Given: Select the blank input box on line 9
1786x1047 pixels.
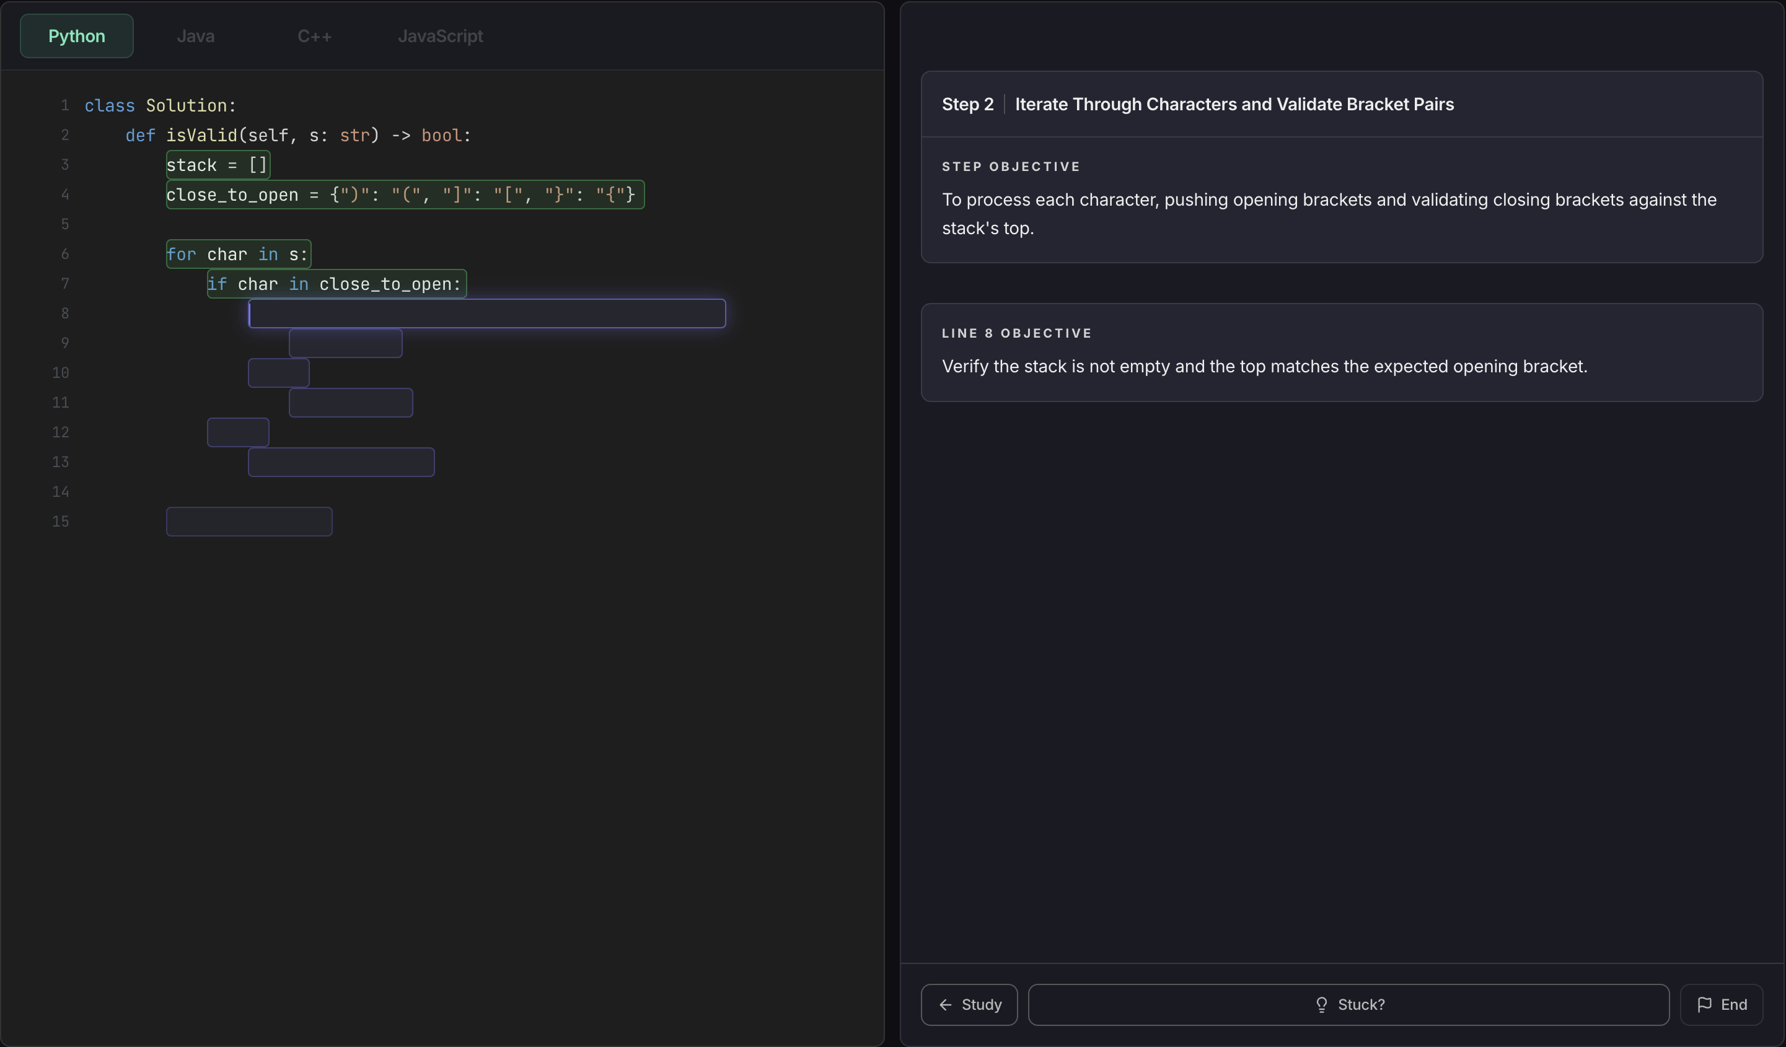Looking at the screenshot, I should coord(346,342).
